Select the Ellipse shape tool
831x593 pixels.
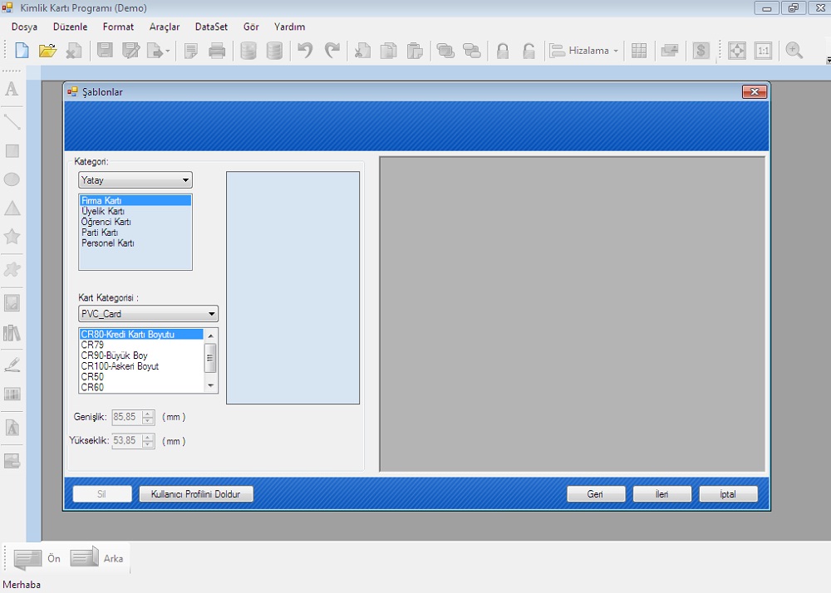(12, 179)
